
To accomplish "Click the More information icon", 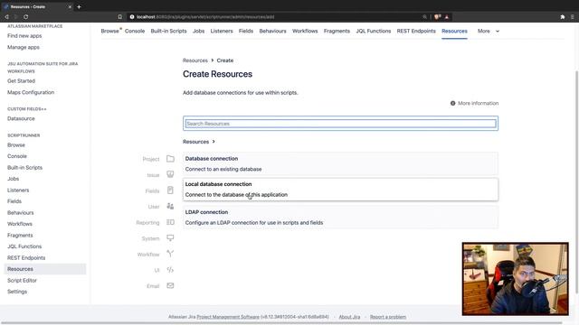I will point(452,103).
